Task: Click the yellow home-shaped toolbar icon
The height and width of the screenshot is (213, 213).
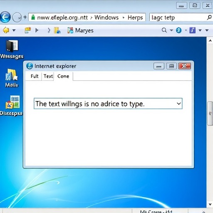Action: (6, 30)
